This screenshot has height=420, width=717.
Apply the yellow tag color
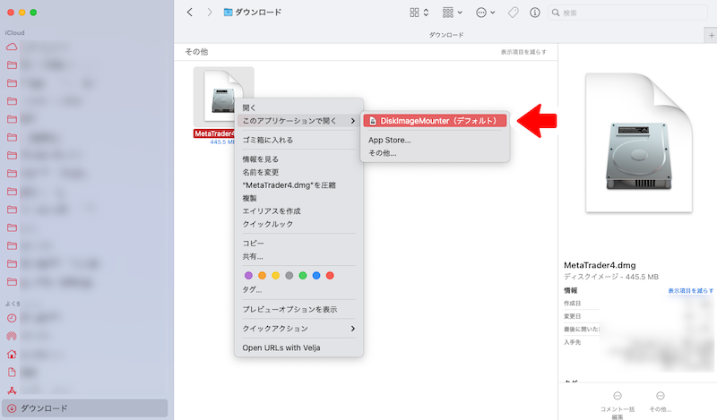click(x=276, y=276)
